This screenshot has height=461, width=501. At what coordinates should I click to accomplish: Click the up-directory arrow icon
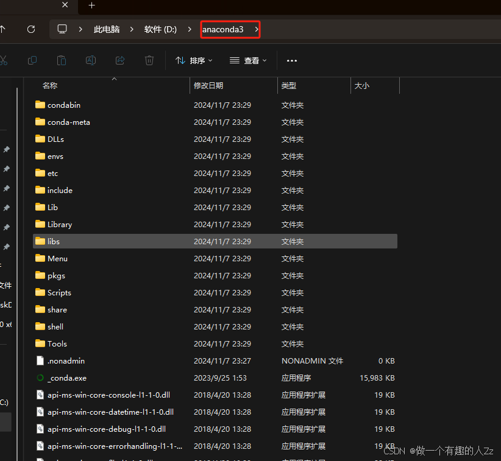click(x=2, y=29)
